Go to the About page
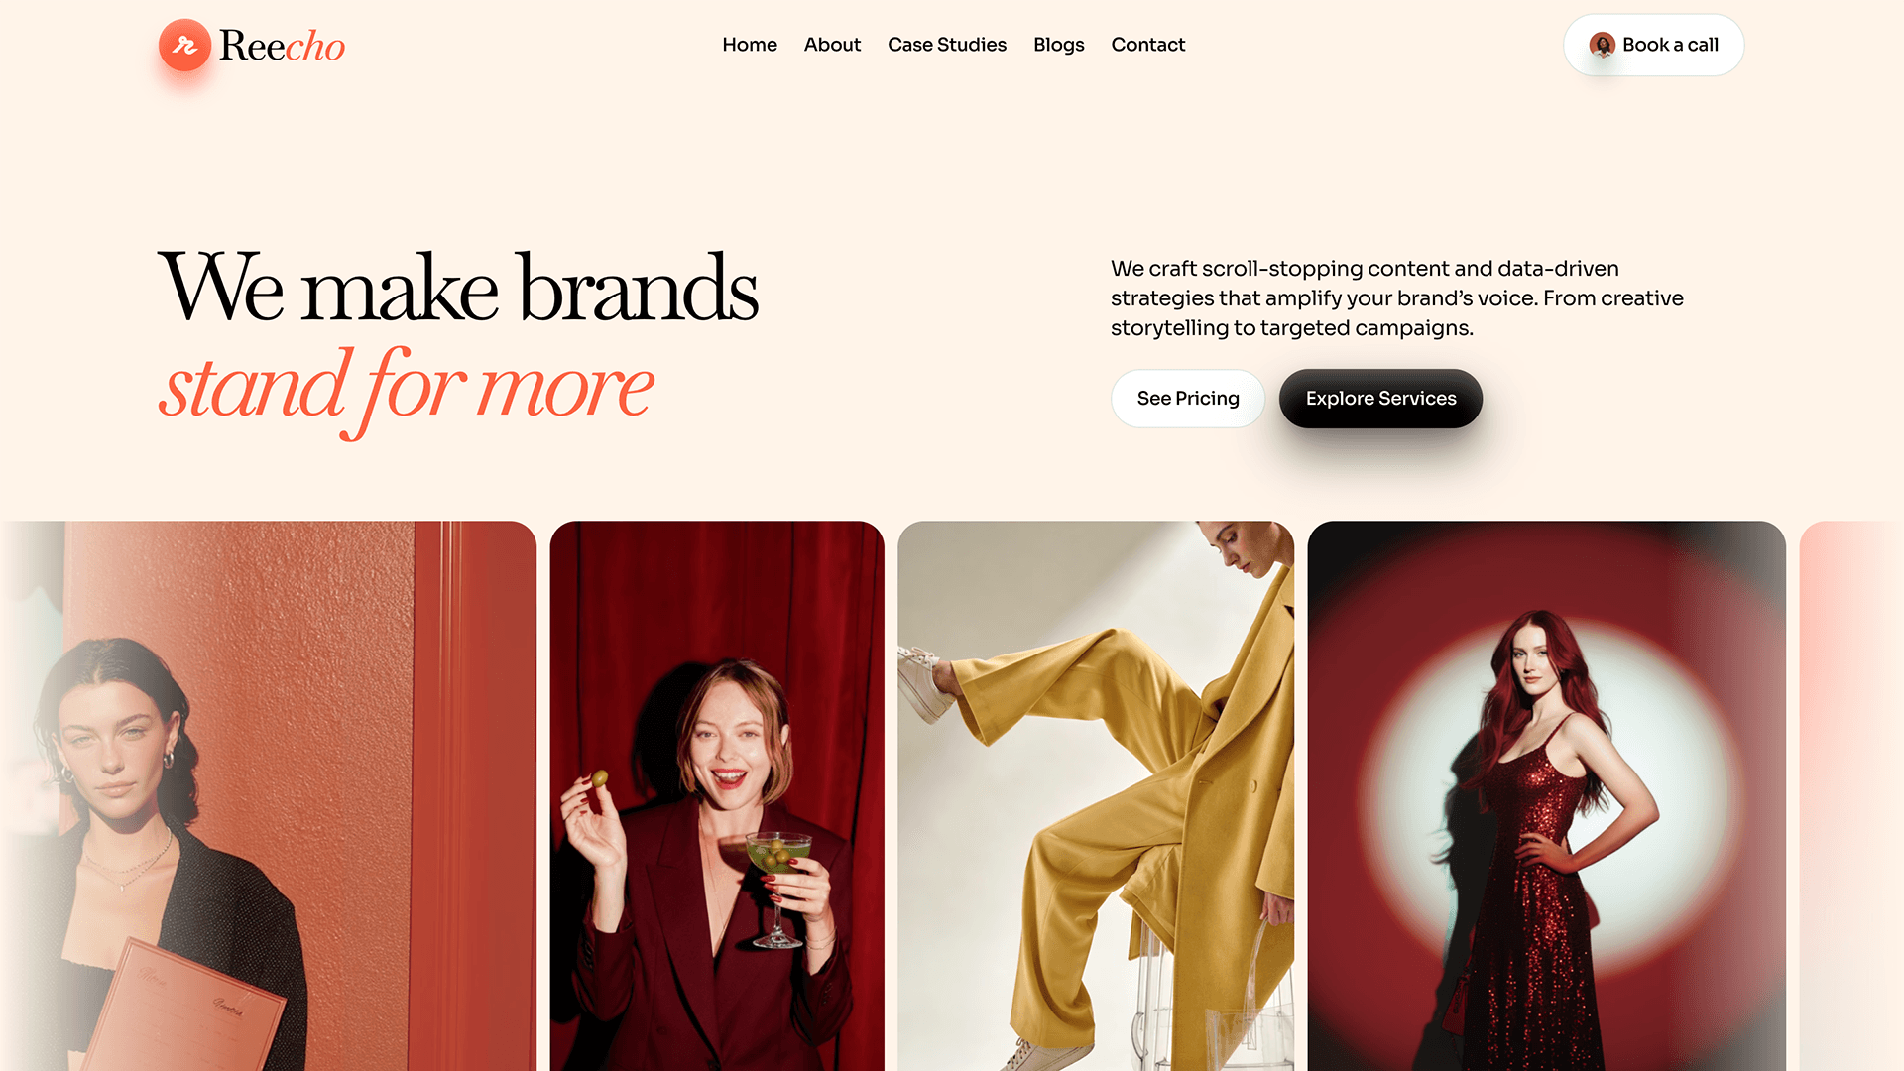 coord(832,45)
